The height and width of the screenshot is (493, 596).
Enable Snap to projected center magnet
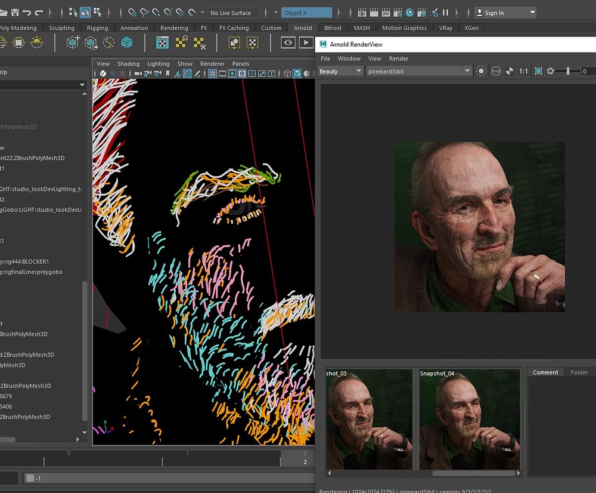point(168,13)
